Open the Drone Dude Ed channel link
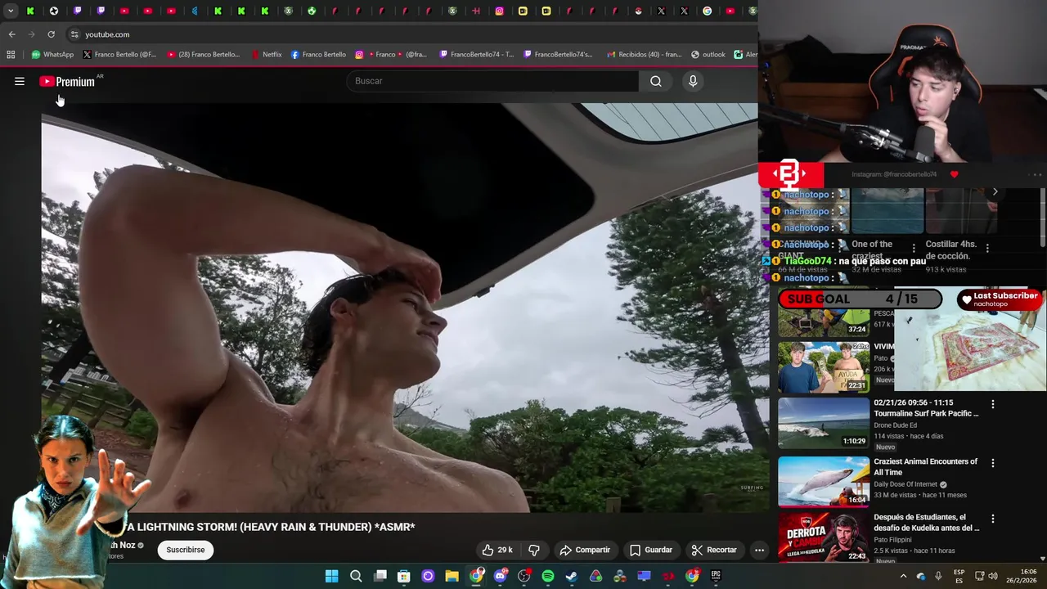This screenshot has height=589, width=1047. coord(895,425)
